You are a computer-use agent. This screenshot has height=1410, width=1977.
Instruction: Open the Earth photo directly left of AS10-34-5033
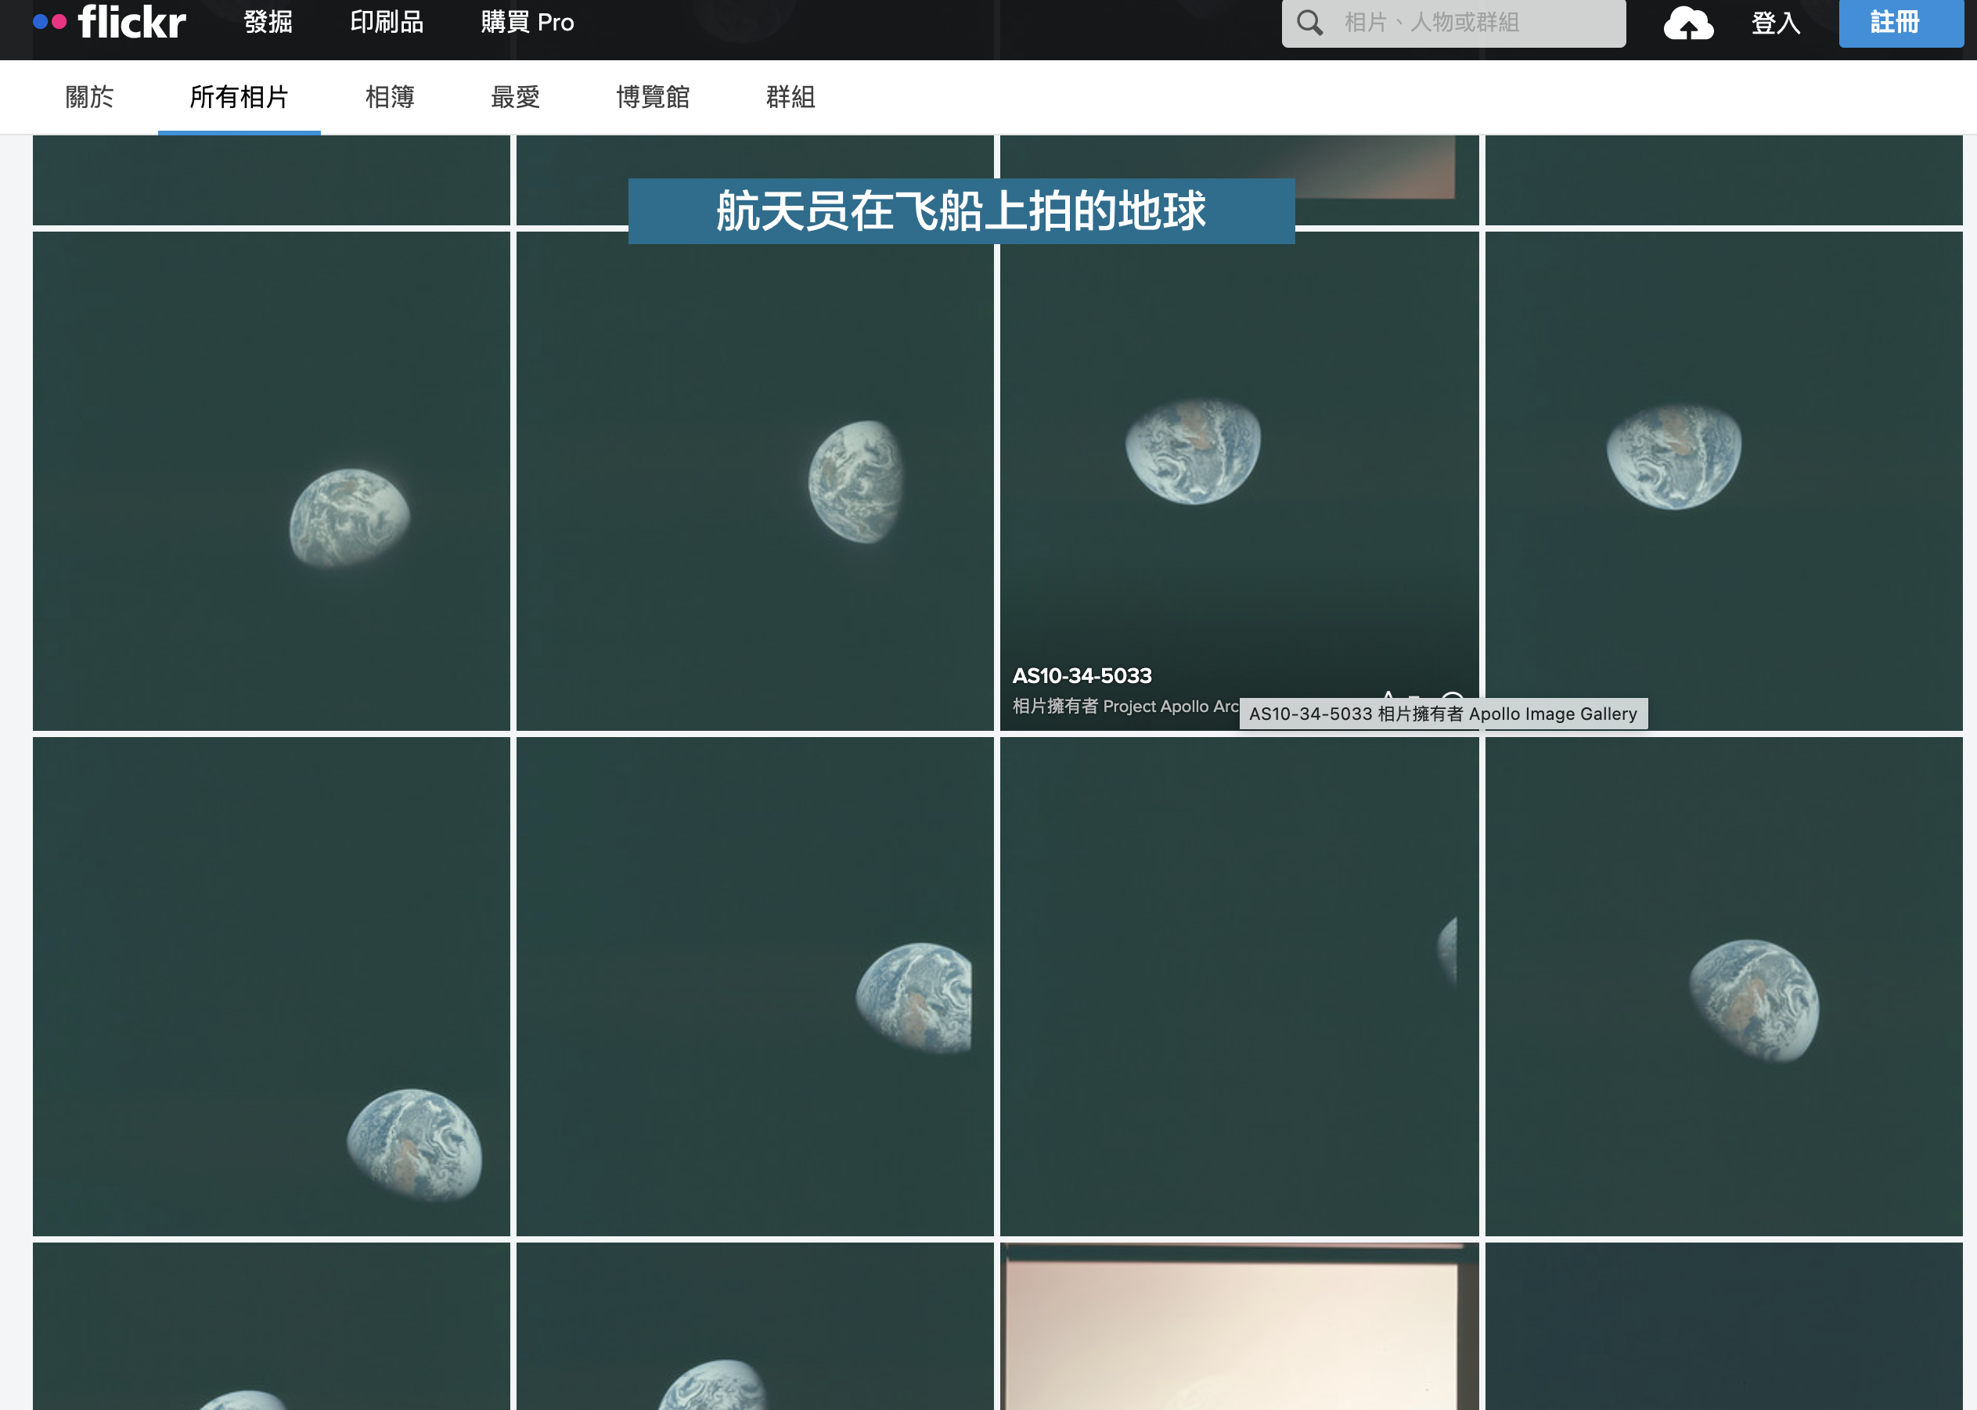(x=754, y=480)
